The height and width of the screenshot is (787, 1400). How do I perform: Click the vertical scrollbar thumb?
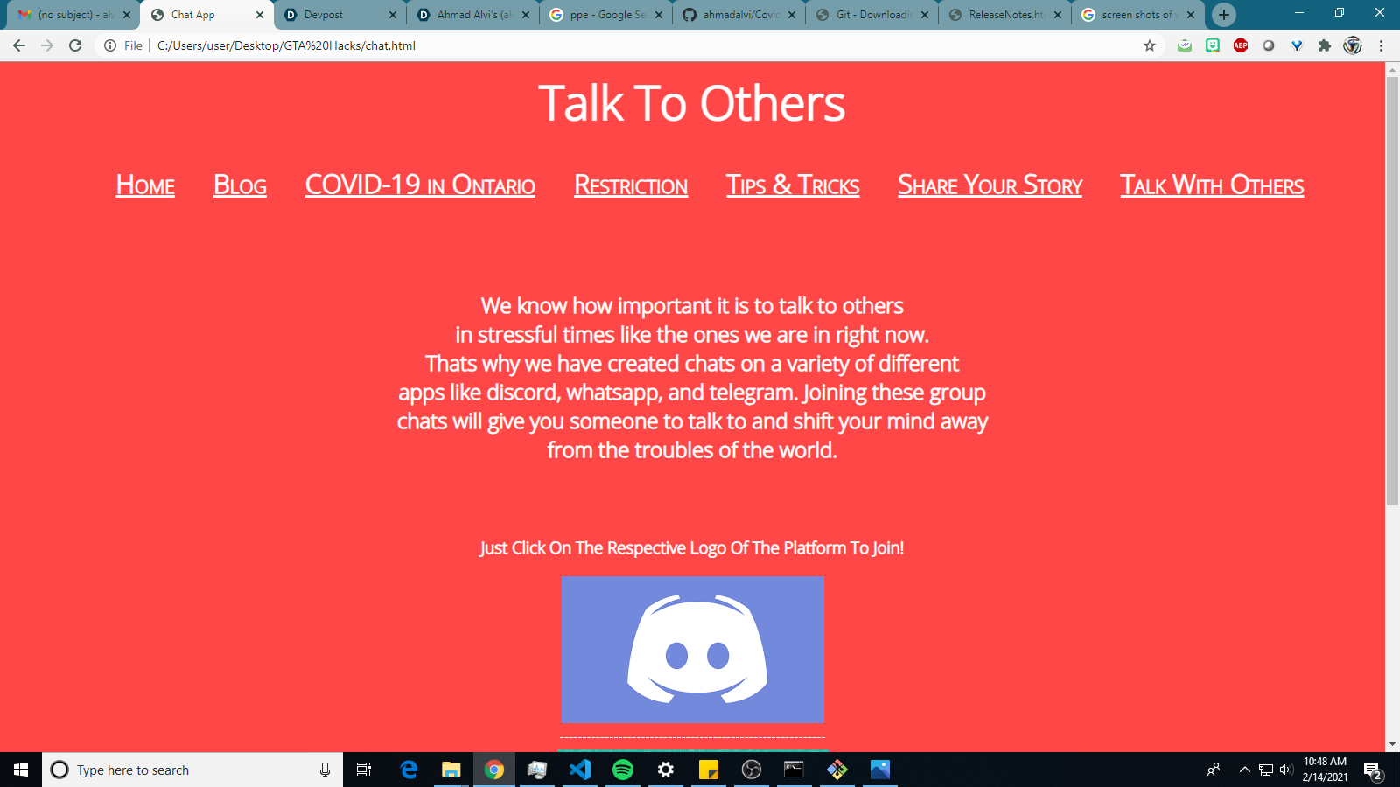(1392, 291)
